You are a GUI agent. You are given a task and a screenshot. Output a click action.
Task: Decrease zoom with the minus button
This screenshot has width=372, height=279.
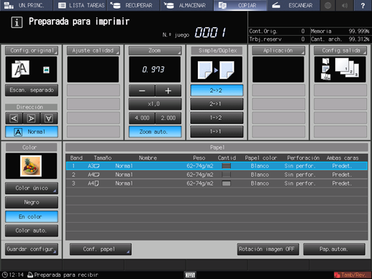click(x=142, y=91)
